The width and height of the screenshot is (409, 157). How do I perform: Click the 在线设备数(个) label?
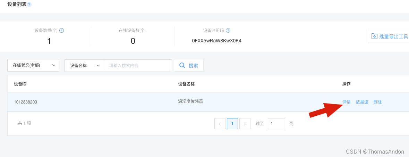[x=132, y=30]
